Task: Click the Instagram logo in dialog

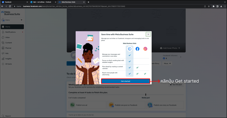Action: click(x=145, y=49)
